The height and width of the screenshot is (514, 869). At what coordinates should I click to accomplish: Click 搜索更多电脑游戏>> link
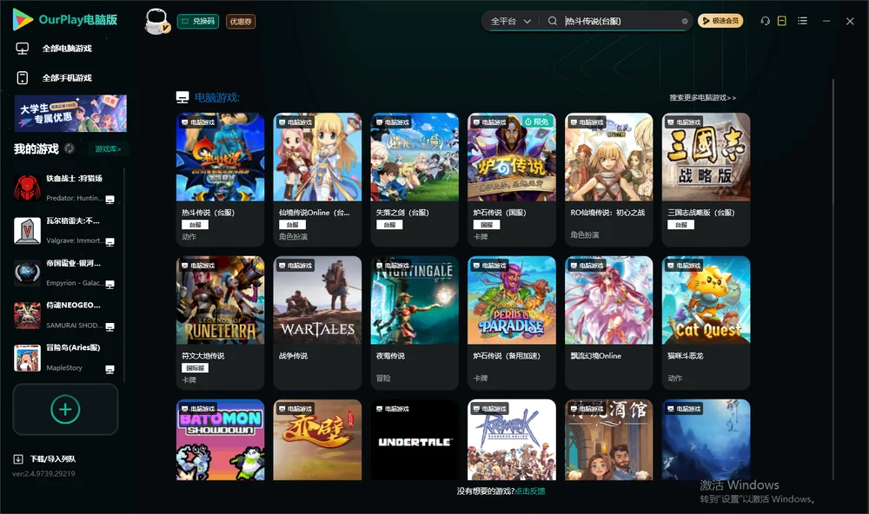[703, 98]
